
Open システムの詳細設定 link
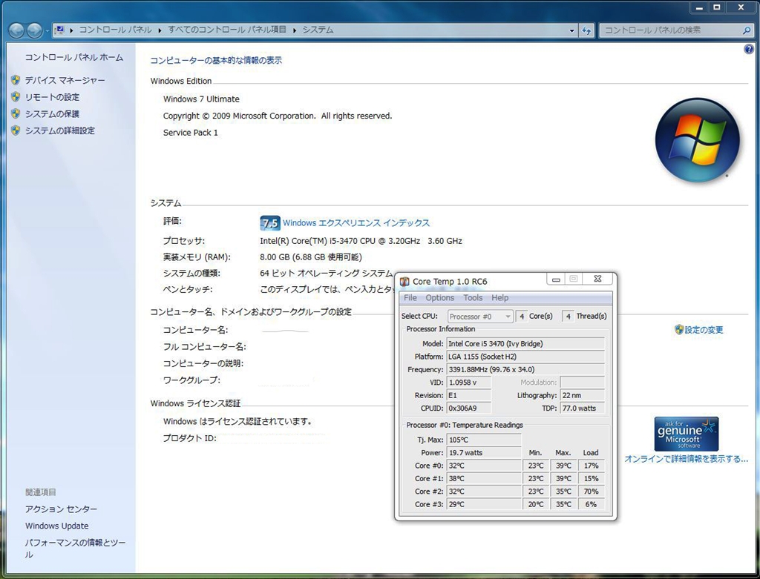pos(60,130)
